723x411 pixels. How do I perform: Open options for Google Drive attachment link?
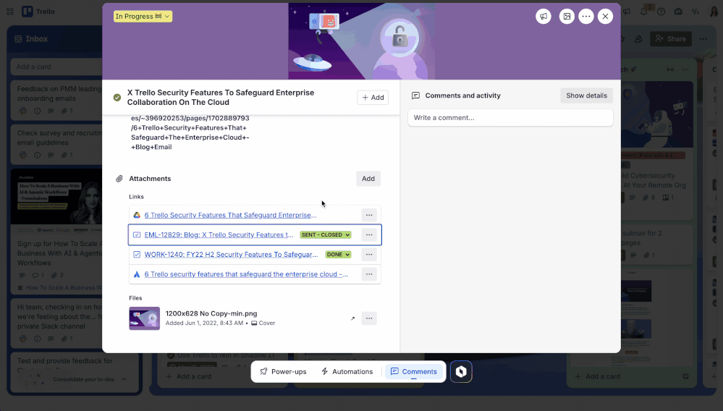(x=369, y=215)
